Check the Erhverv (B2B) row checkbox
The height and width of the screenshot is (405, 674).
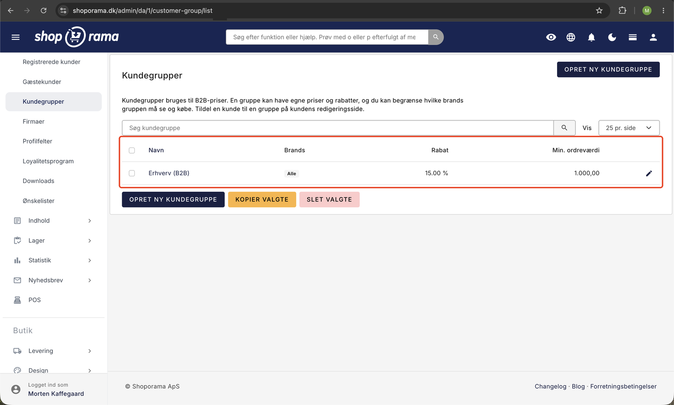(x=132, y=173)
